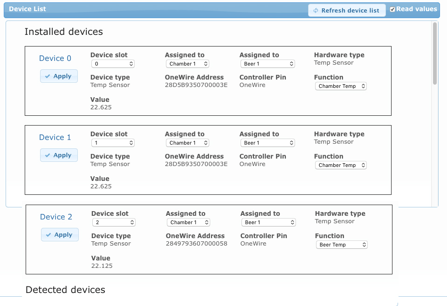Screen dimensions: 447x306
Task: Click the checkmark icon on Device 1 Apply
Action: (x=48, y=155)
